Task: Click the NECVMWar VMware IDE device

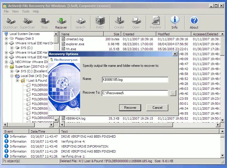Action: click(x=32, y=62)
